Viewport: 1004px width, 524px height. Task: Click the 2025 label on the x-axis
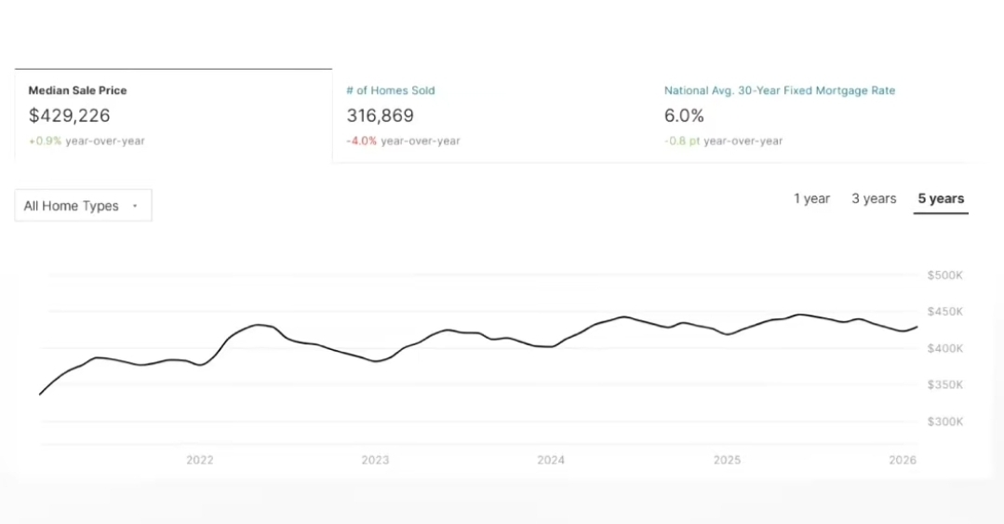click(727, 460)
